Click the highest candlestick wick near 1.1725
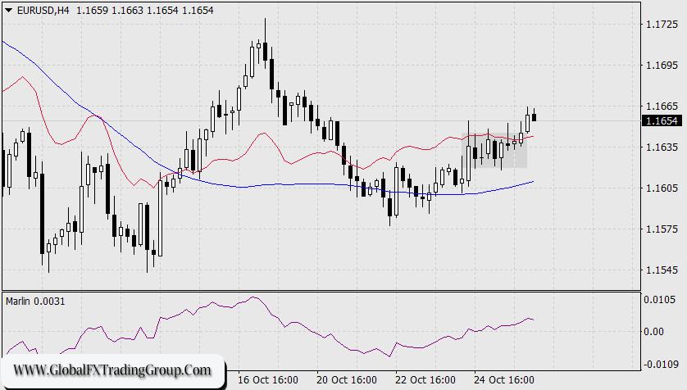Viewport: 687px width, 390px height. point(265,26)
